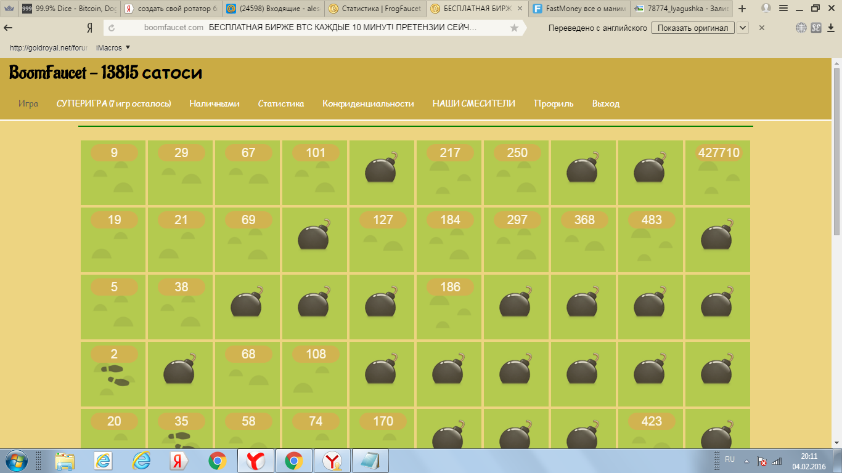
Task: Click the 'BoomFaucet - 13815 сатоси' heading
Action: (105, 73)
